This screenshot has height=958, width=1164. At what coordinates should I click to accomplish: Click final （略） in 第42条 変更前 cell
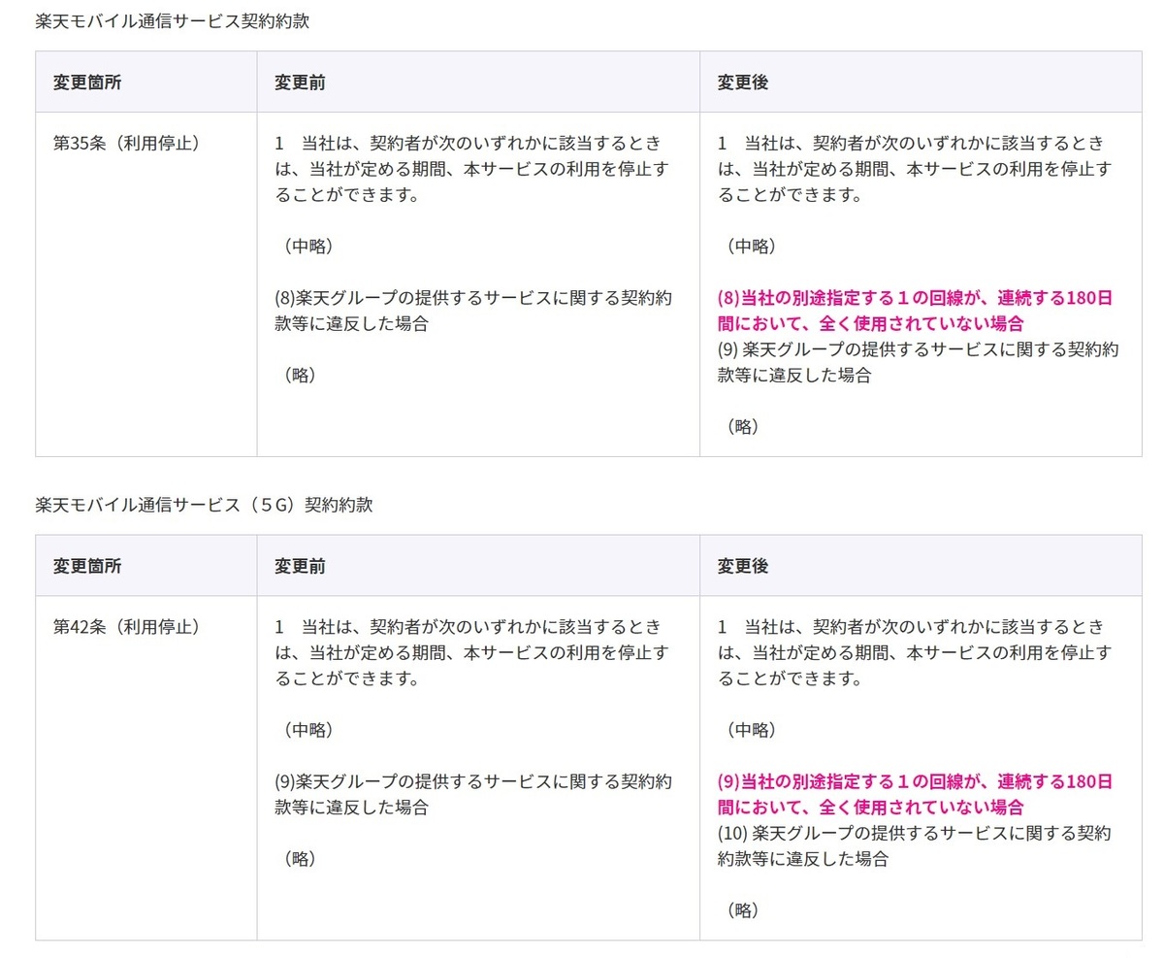point(300,858)
